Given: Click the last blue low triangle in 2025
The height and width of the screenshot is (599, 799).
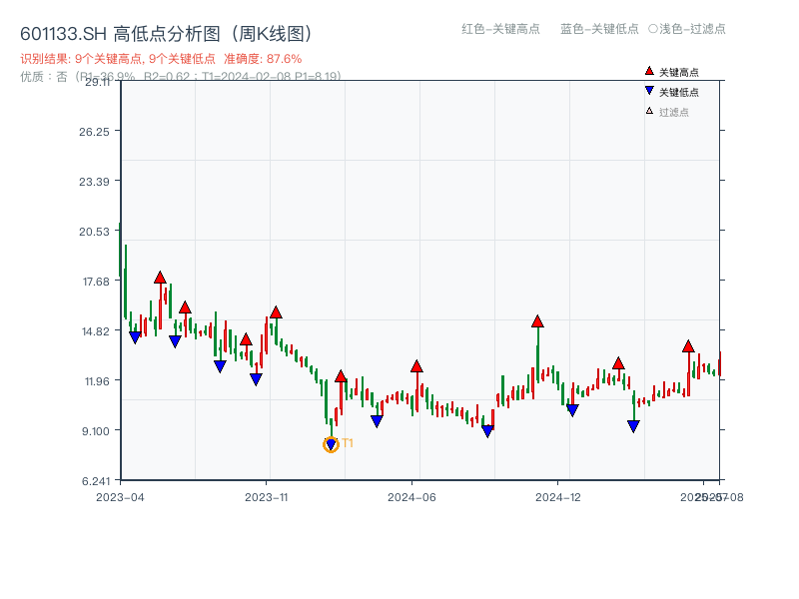Looking at the screenshot, I should (633, 426).
